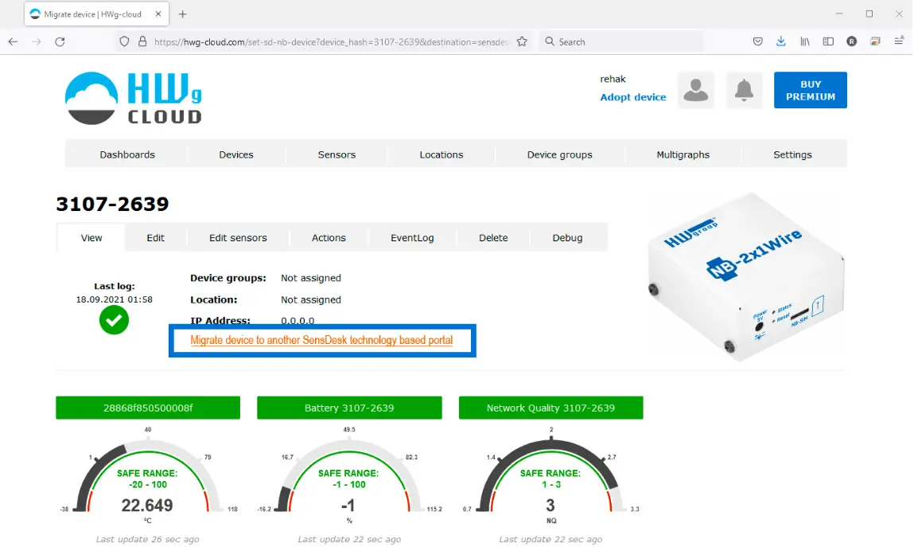Click the BUY PREMIUM button

coord(811,91)
